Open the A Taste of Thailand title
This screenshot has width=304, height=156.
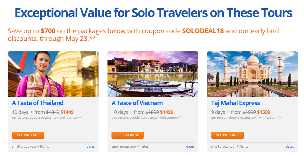click(x=38, y=103)
